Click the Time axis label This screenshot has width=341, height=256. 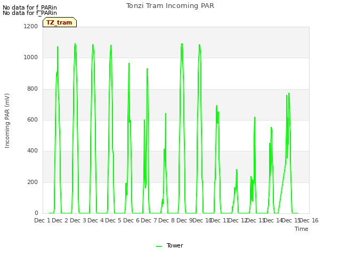tap(302, 229)
